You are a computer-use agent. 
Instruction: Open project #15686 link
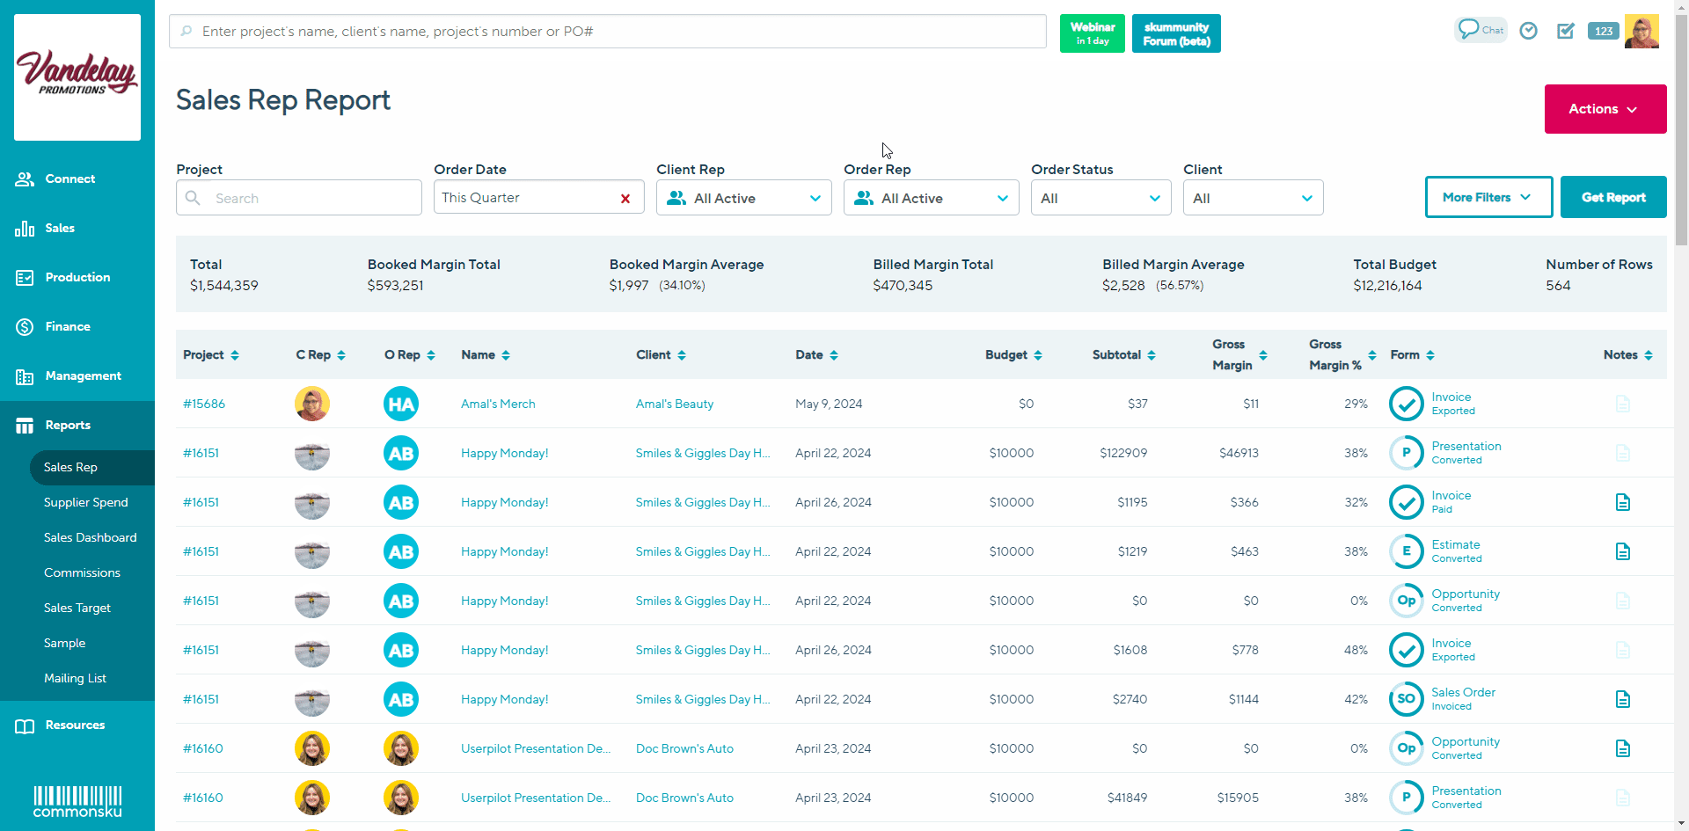pos(204,404)
